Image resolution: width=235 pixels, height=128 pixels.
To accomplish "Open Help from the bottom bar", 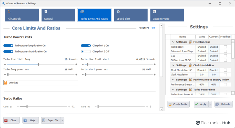I will pyautogui.click(x=30, y=120).
